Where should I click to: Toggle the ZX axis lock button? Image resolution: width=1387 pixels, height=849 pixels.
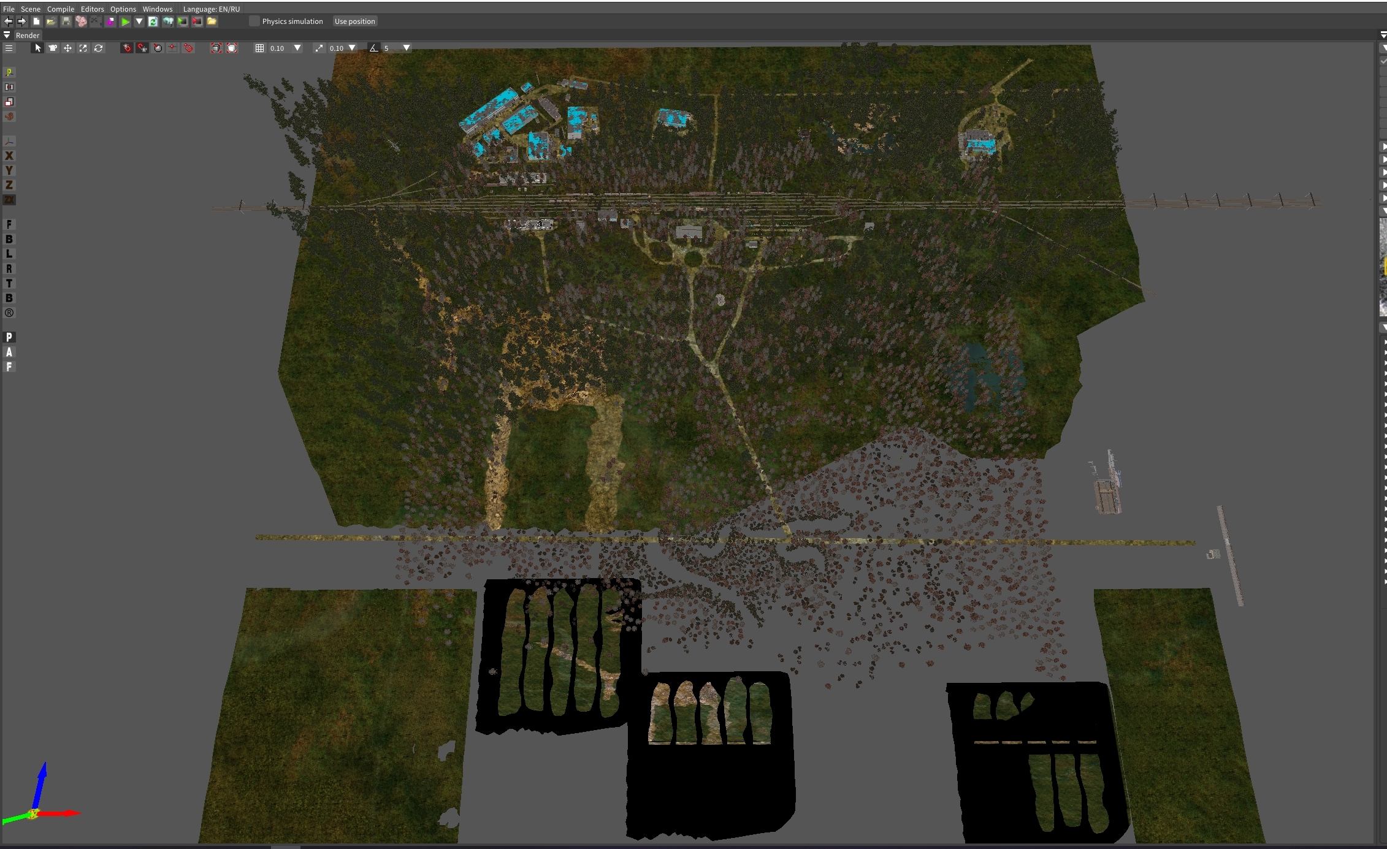9,200
